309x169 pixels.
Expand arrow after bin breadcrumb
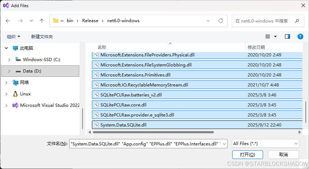pos(78,21)
